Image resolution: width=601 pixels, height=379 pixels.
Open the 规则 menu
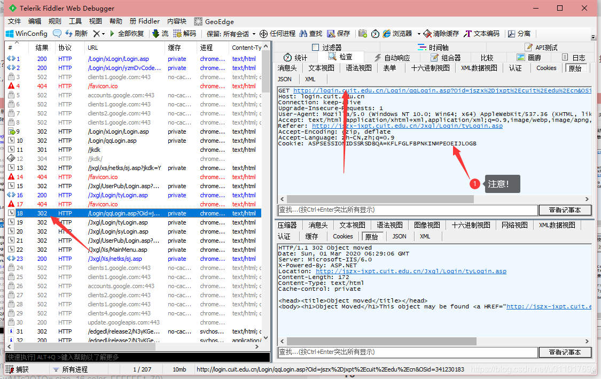[55, 21]
